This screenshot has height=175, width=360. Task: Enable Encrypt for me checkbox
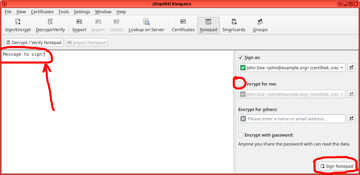coord(241,84)
